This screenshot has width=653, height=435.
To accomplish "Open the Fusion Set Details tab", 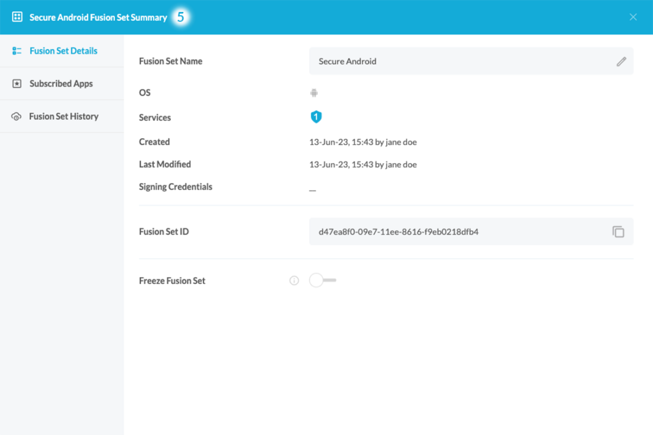I will [63, 51].
